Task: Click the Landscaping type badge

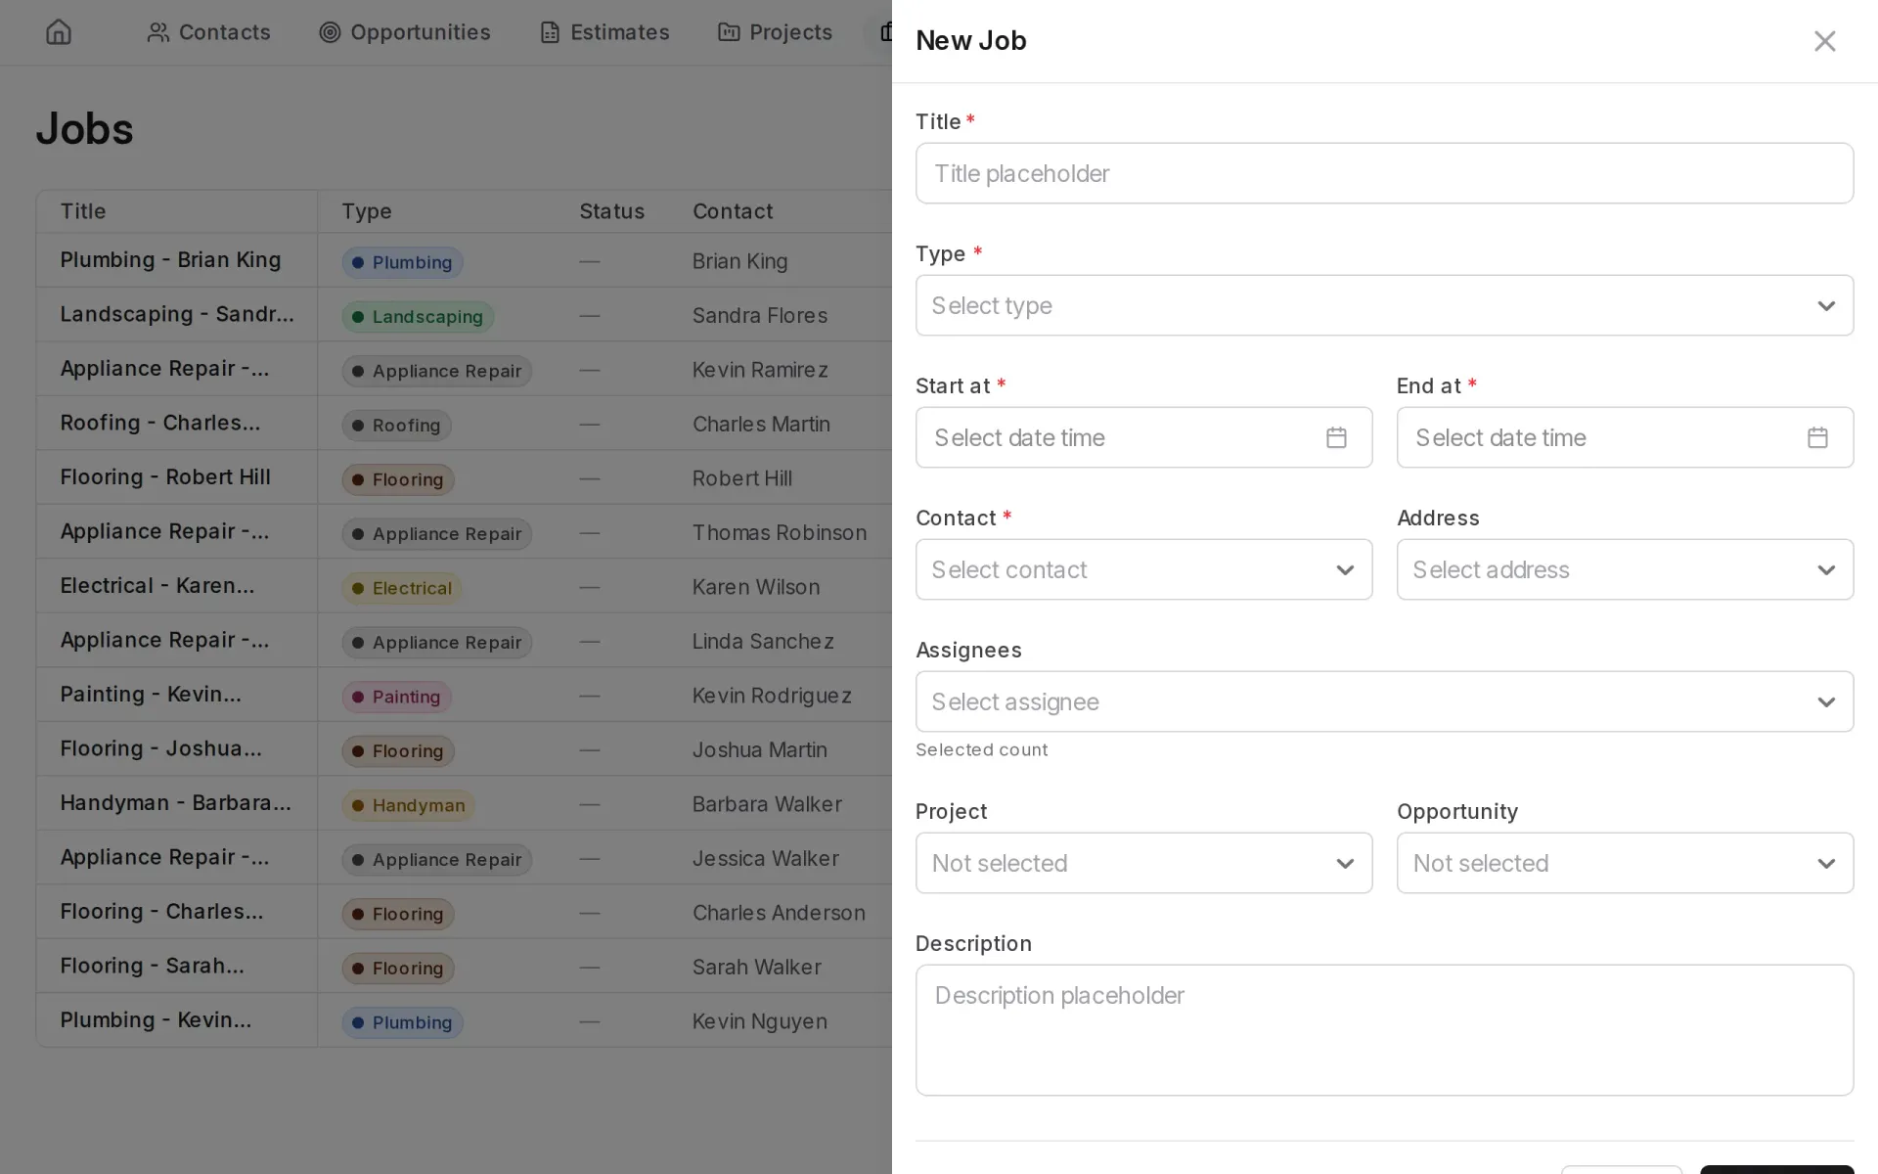Action: point(418,317)
